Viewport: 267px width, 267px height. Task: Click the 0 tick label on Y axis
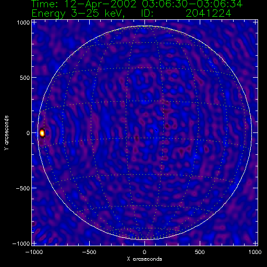click(28, 133)
